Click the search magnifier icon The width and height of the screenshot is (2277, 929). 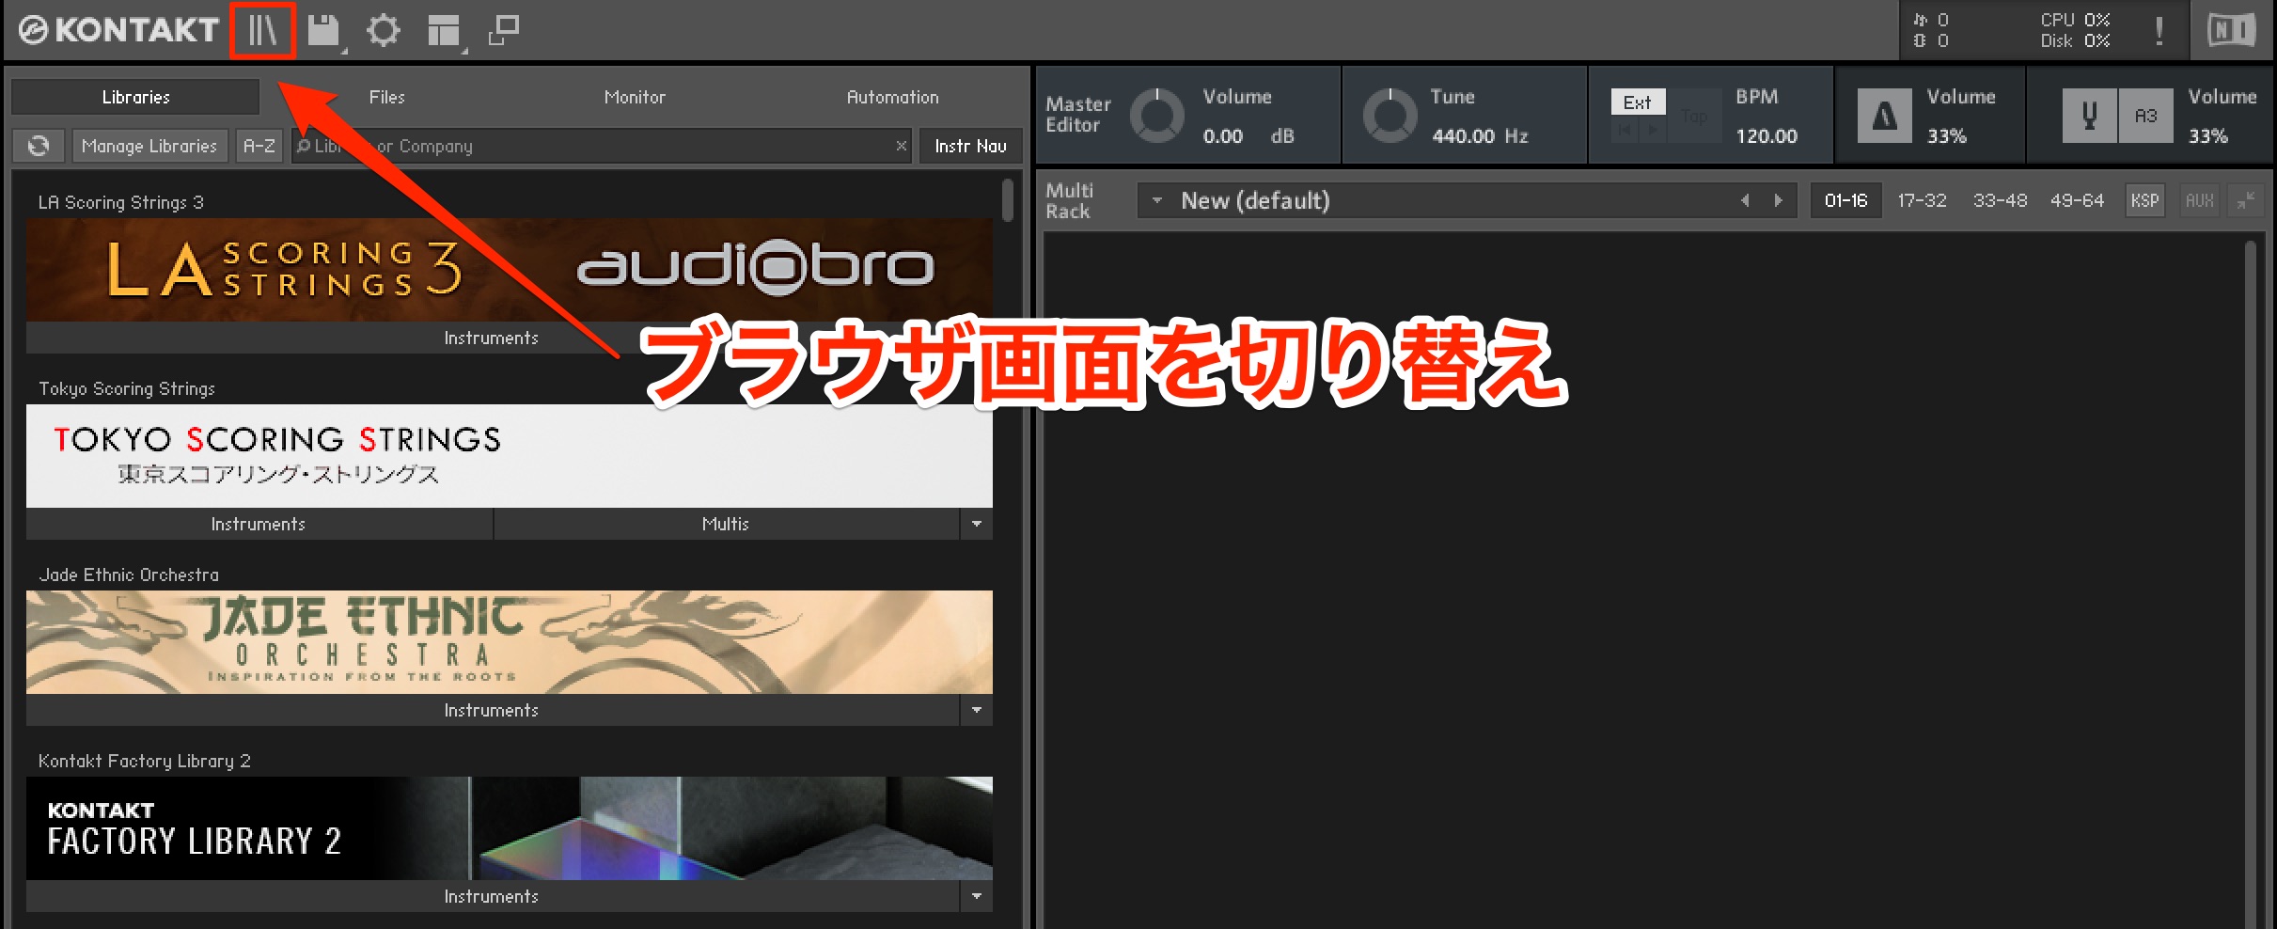304,146
